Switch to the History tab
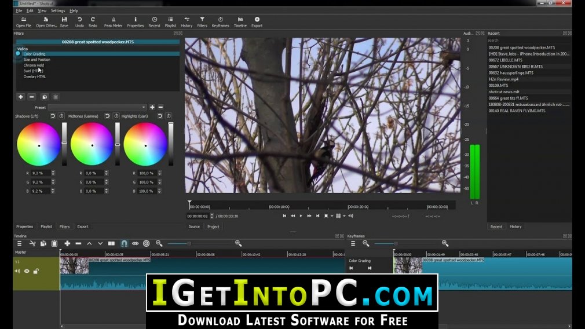 tap(515, 226)
